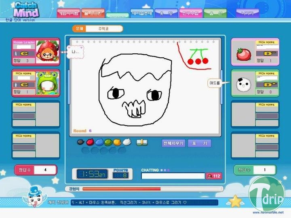Screen dimensions: 291x218
Task: Select the black paint blob color
Action: [81, 142]
